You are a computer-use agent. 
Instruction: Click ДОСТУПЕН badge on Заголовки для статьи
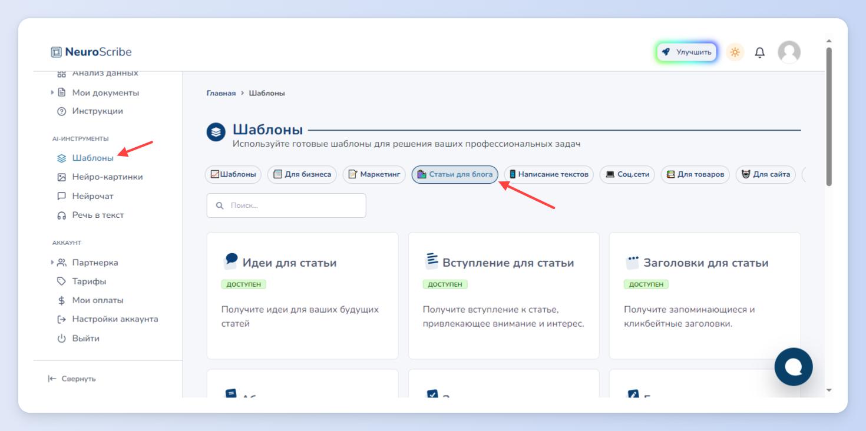[646, 284]
